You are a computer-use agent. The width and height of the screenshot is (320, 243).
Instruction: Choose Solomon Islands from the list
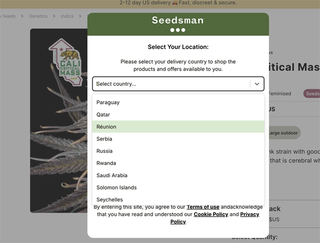coord(178,188)
